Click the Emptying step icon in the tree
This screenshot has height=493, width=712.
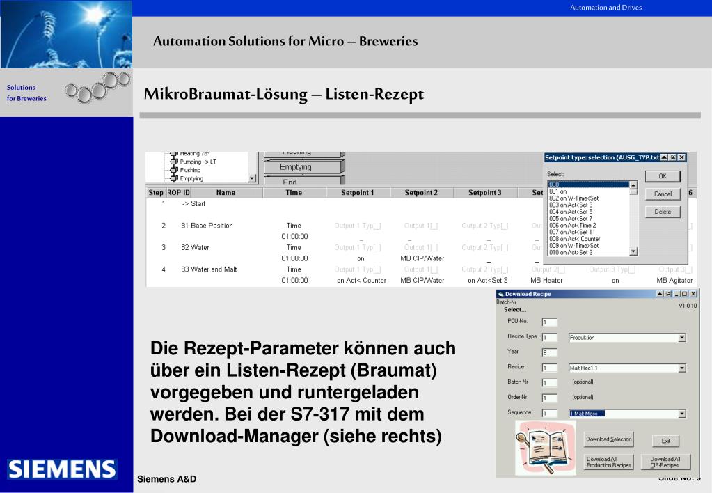click(x=173, y=178)
